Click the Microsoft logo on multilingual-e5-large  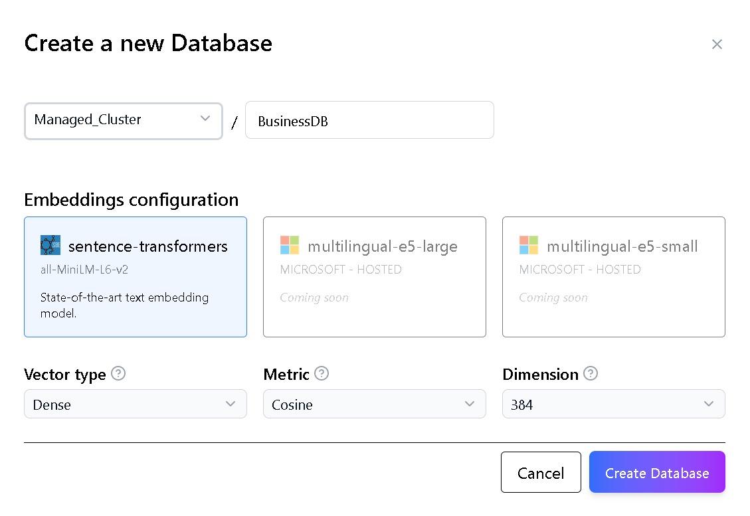pyautogui.click(x=290, y=246)
